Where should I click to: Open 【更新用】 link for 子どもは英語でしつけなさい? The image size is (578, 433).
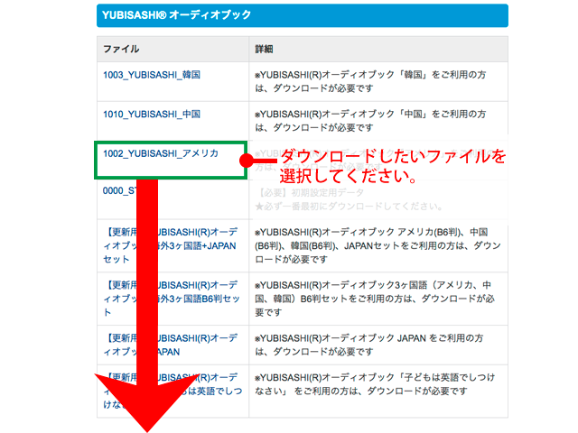(172, 391)
